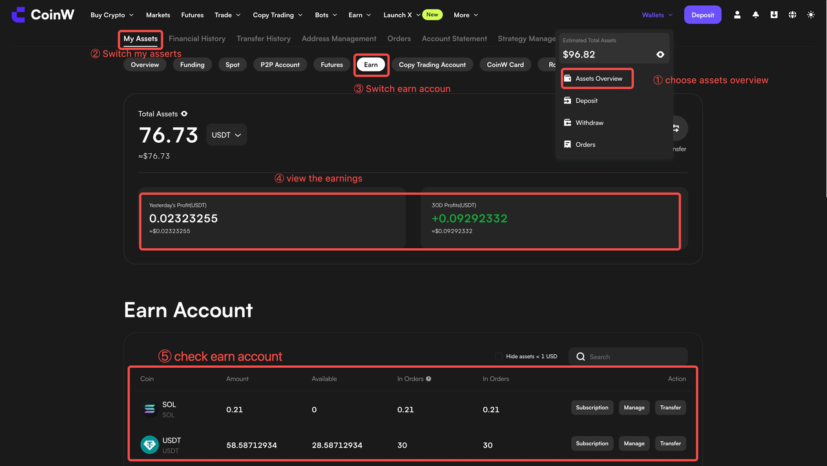Check Hide assets under 1 USD
Screen dimensions: 827x466
click(x=498, y=356)
